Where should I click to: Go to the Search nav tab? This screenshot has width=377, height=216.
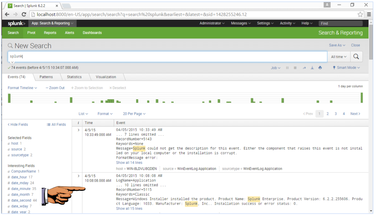pyautogui.click(x=13, y=33)
